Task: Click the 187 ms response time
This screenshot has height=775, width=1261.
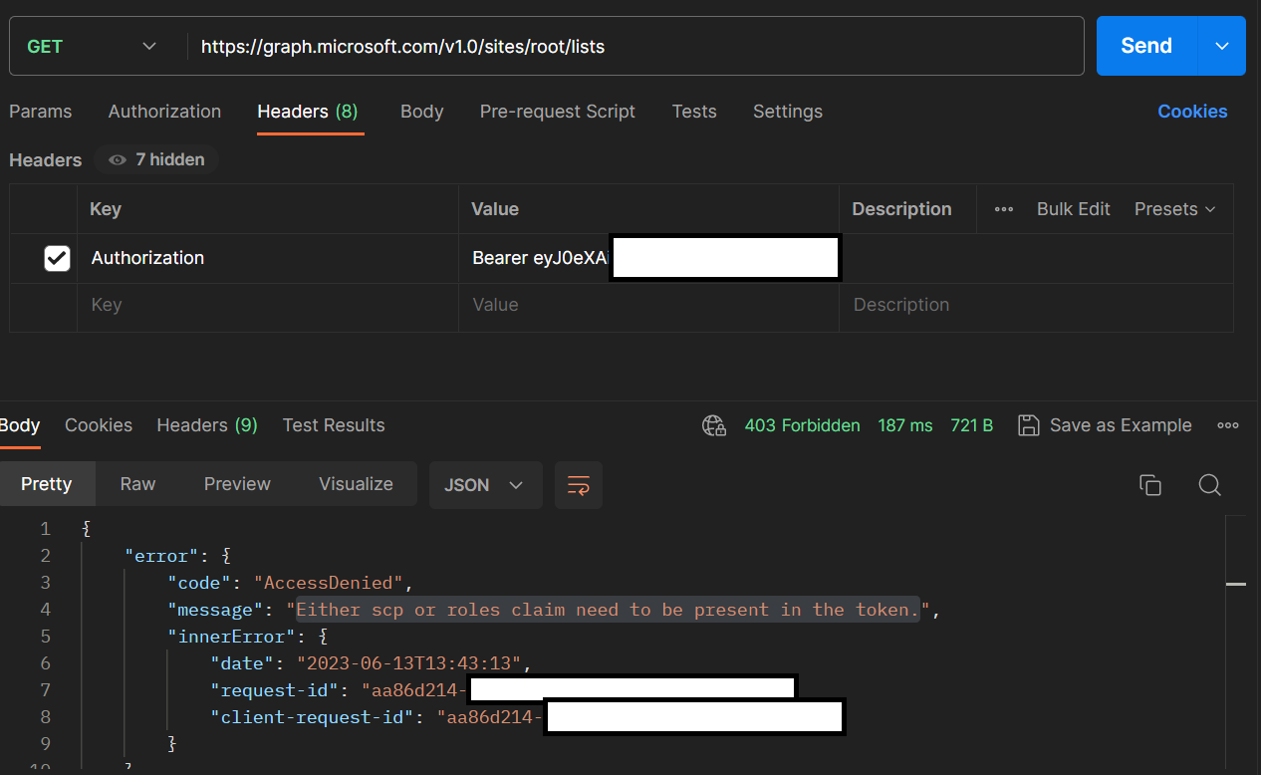Action: pos(905,425)
